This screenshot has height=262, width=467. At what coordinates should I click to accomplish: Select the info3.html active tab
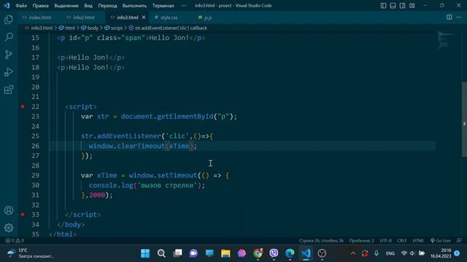pos(127,17)
